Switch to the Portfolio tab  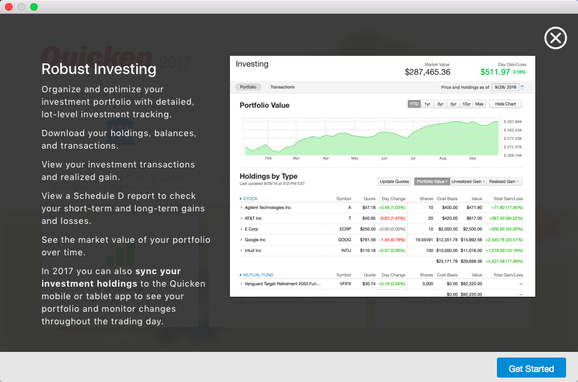(248, 87)
